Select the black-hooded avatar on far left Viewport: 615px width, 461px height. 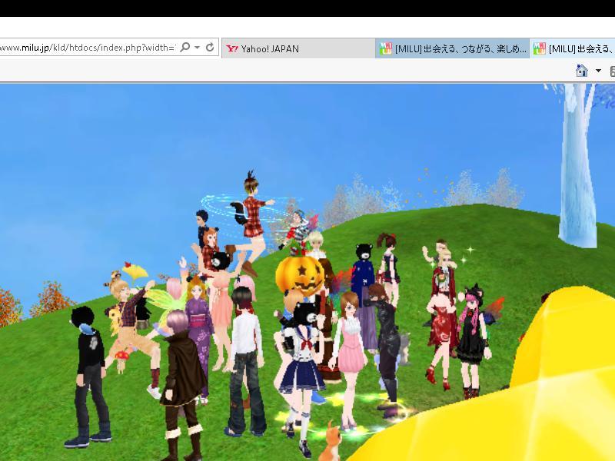87,369
